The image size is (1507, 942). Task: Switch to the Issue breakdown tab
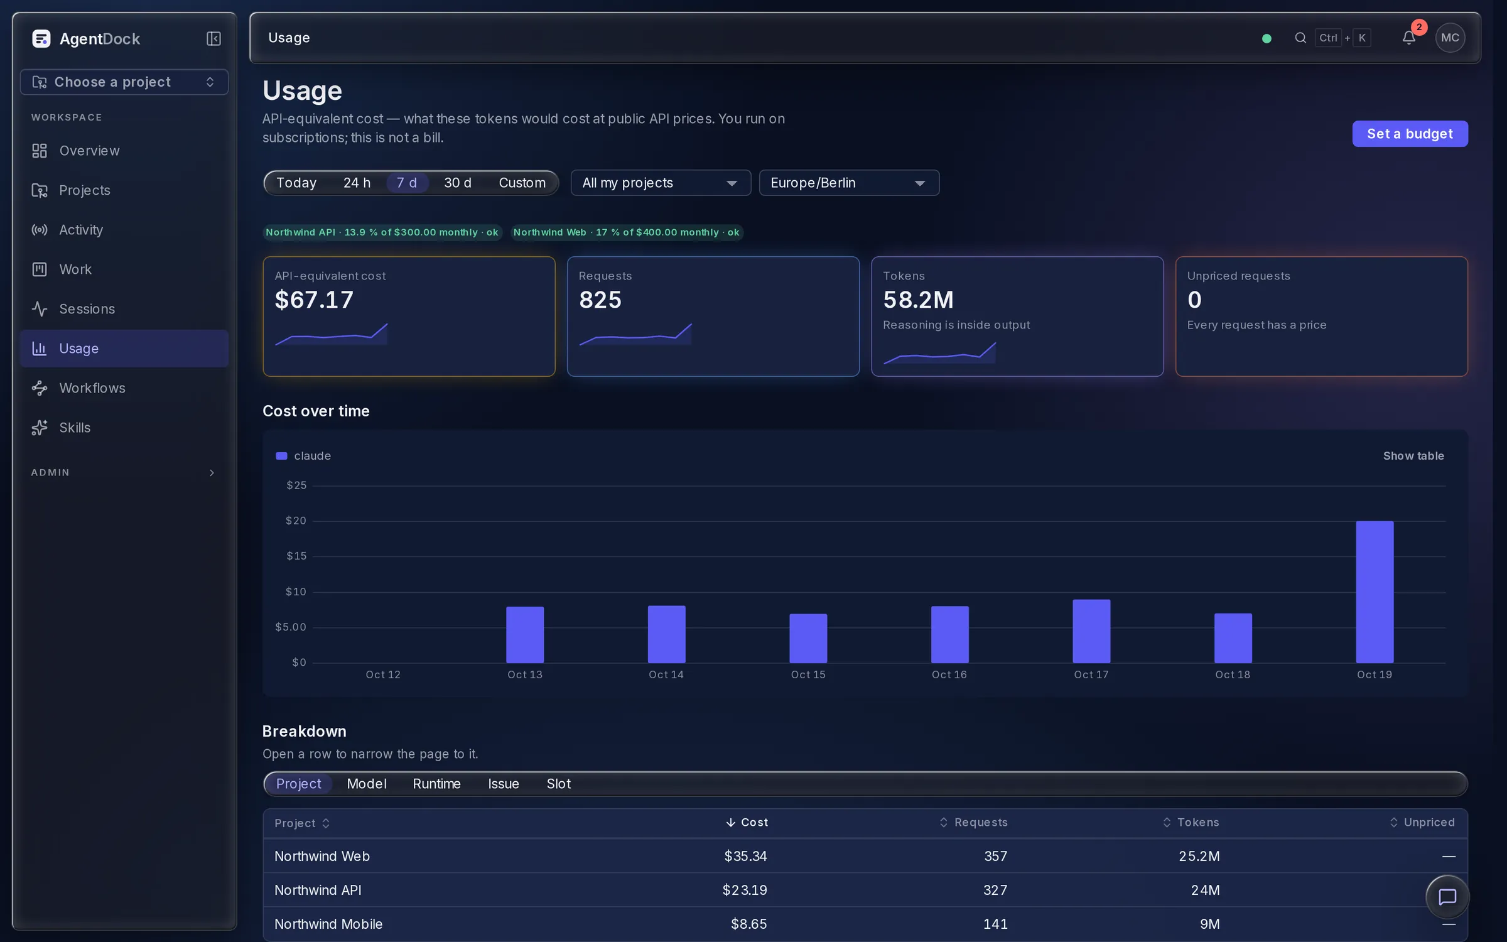coord(504,784)
